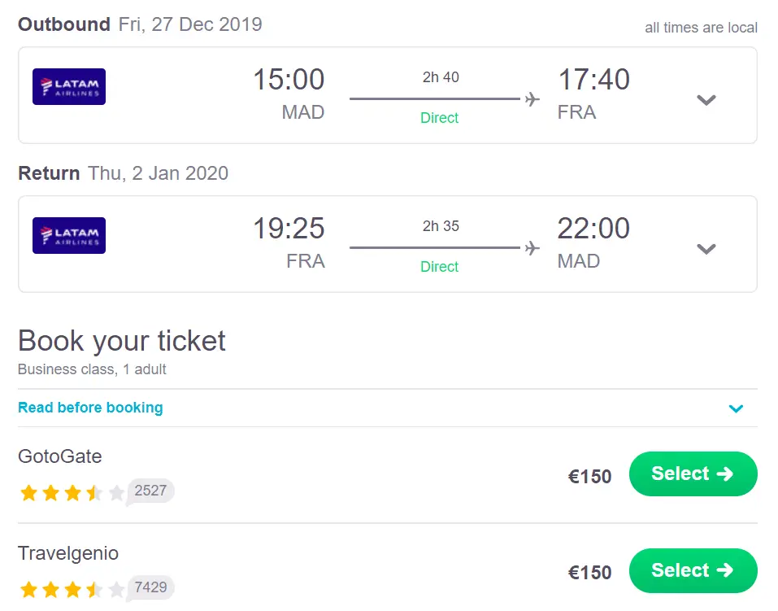Viewport: 778px width, 611px height.
Task: Open the Read before booking link
Action: 90,408
